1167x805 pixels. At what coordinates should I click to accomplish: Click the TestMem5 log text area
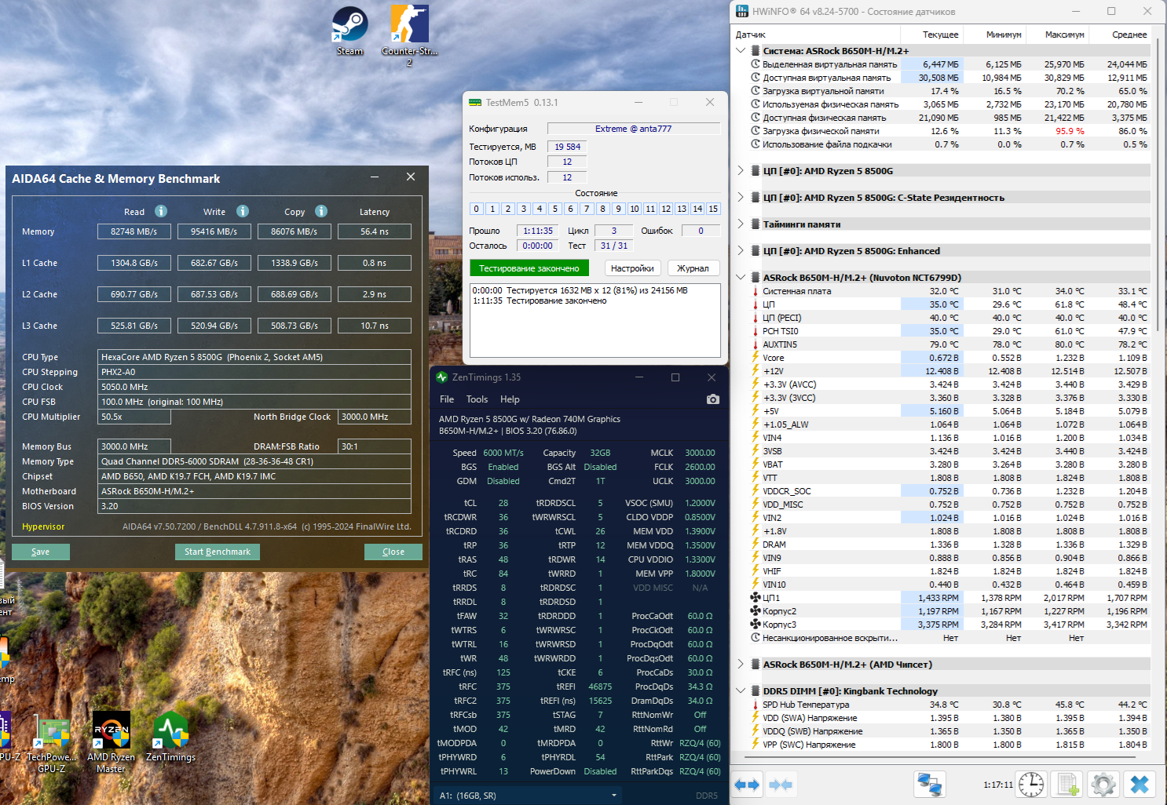[594, 320]
